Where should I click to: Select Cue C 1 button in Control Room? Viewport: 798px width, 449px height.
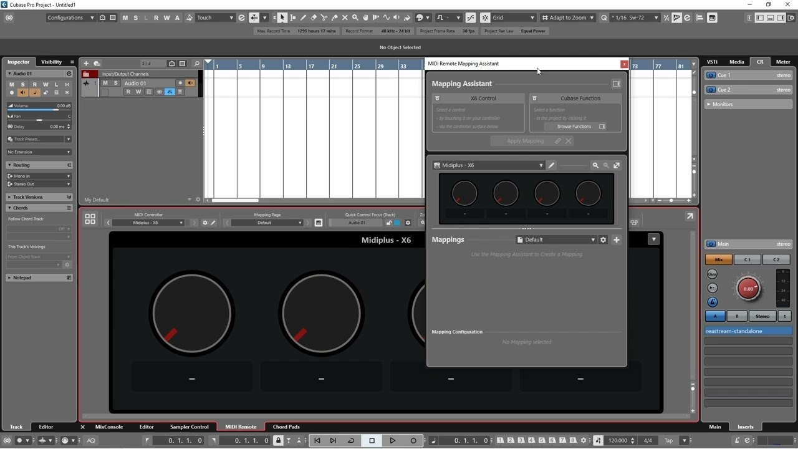click(748, 259)
